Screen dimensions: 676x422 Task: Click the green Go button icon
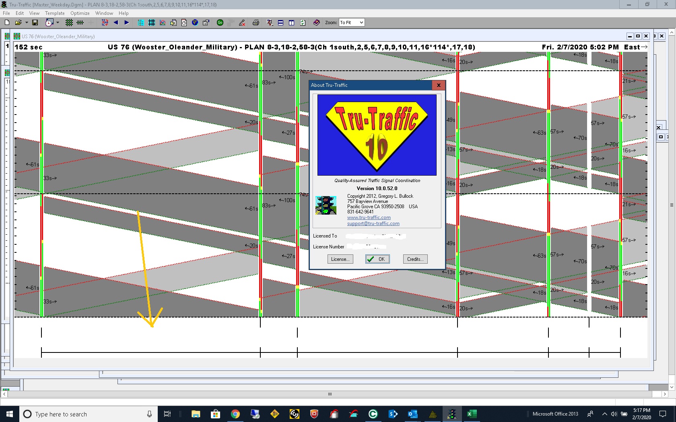[x=220, y=23]
